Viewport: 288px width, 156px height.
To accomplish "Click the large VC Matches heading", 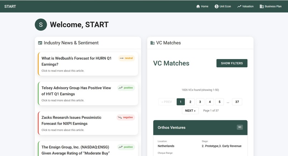I will [171, 63].
